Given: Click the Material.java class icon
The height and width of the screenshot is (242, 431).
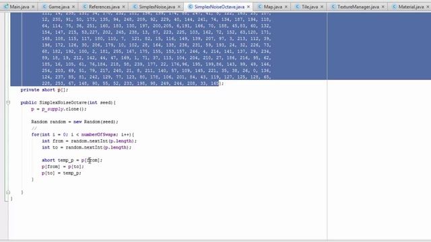Looking at the screenshot, I should pyautogui.click(x=395, y=7).
